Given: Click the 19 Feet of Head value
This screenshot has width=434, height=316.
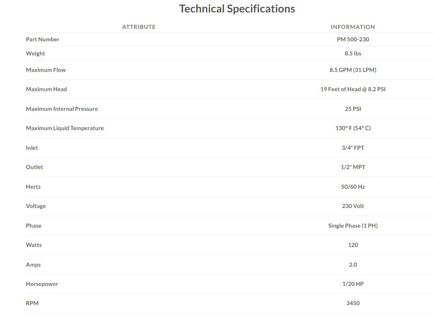Looking at the screenshot, I should tap(353, 89).
